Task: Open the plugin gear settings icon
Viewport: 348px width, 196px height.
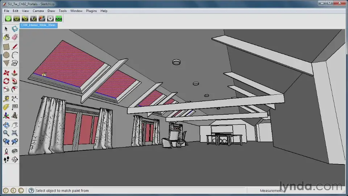Action: 50,19
